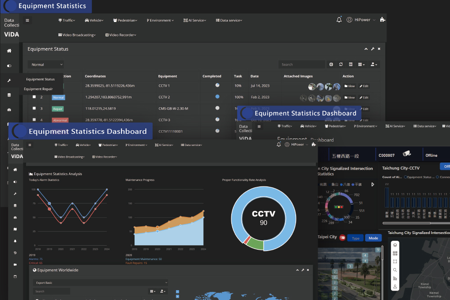
Task: Check the checkbox for row 3
Action: [x=34, y=108]
